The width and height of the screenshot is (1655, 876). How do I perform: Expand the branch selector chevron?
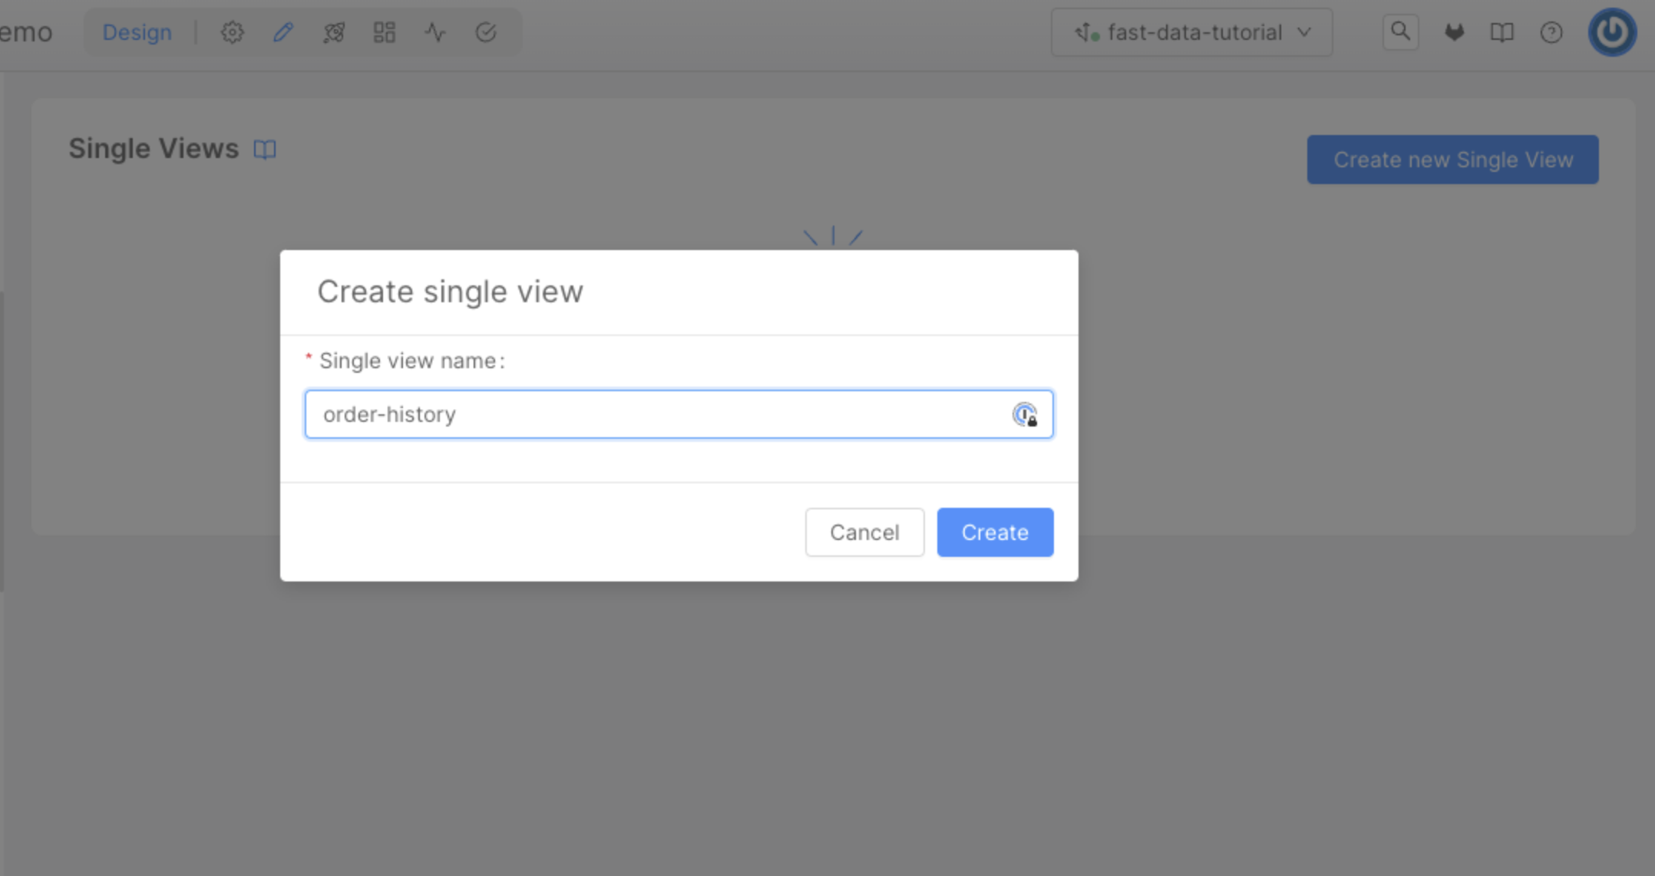(x=1303, y=32)
